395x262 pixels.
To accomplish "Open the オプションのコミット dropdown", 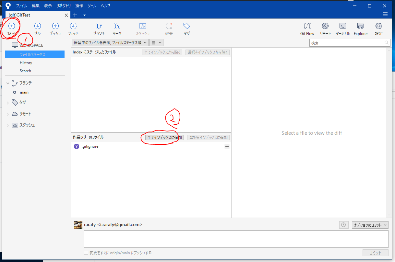I will coord(370,224).
